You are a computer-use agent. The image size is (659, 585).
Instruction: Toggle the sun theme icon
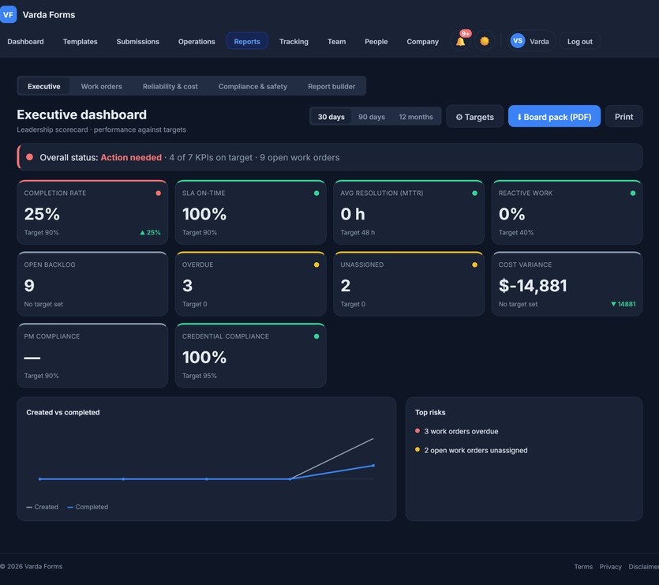(485, 41)
